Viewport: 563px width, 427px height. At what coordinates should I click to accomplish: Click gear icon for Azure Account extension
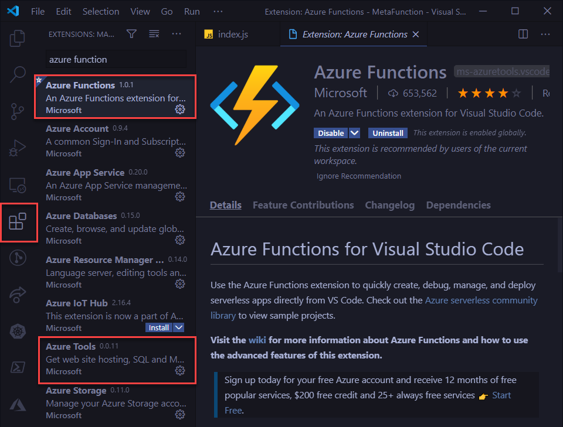click(x=180, y=153)
